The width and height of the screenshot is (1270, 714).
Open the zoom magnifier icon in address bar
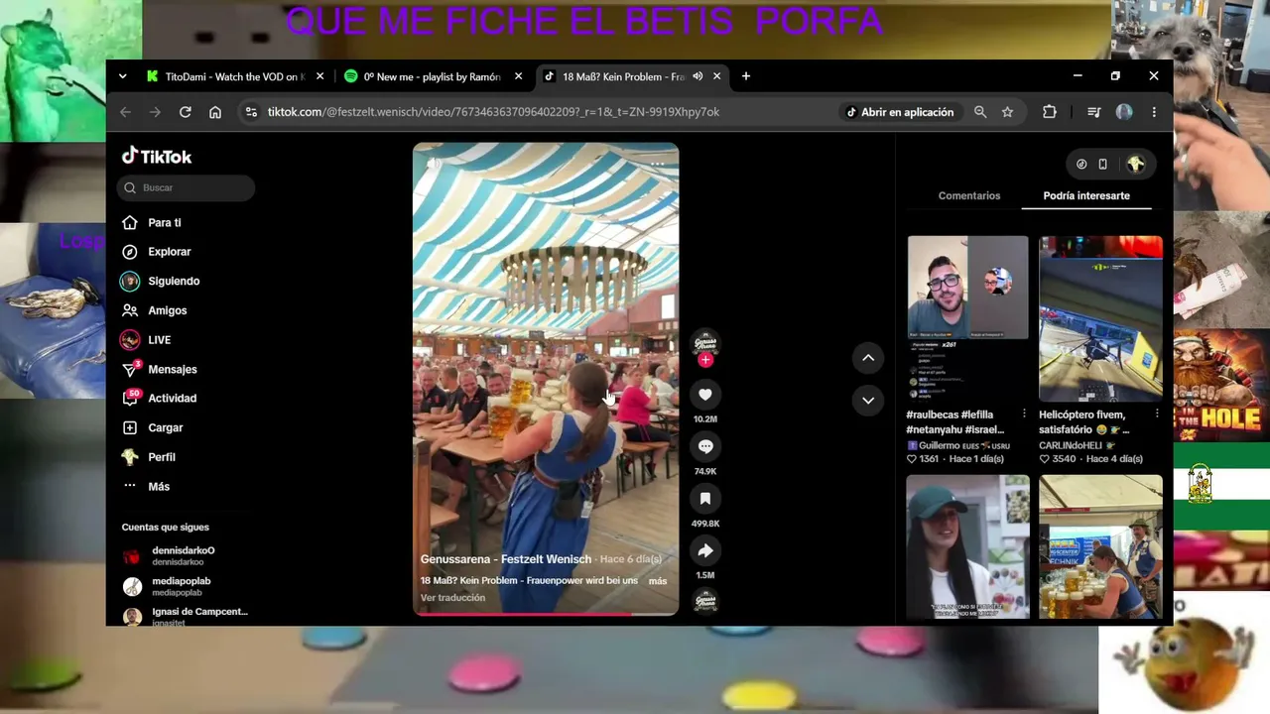(980, 112)
